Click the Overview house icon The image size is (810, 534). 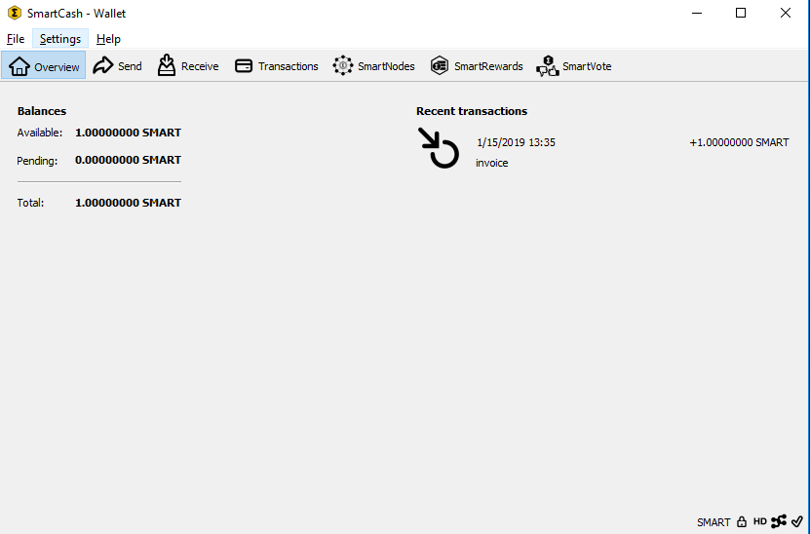pyautogui.click(x=19, y=66)
